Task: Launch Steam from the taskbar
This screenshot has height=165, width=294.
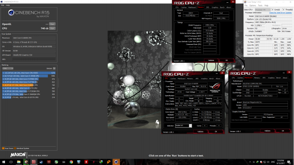Action: [x=41, y=162]
